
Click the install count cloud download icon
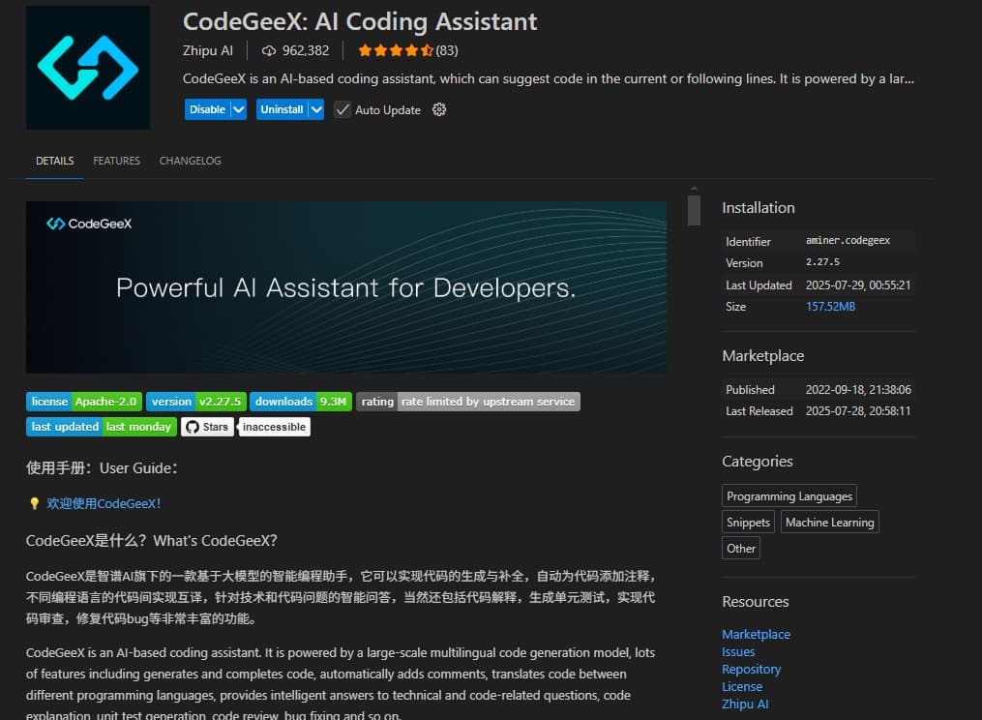[x=269, y=50]
